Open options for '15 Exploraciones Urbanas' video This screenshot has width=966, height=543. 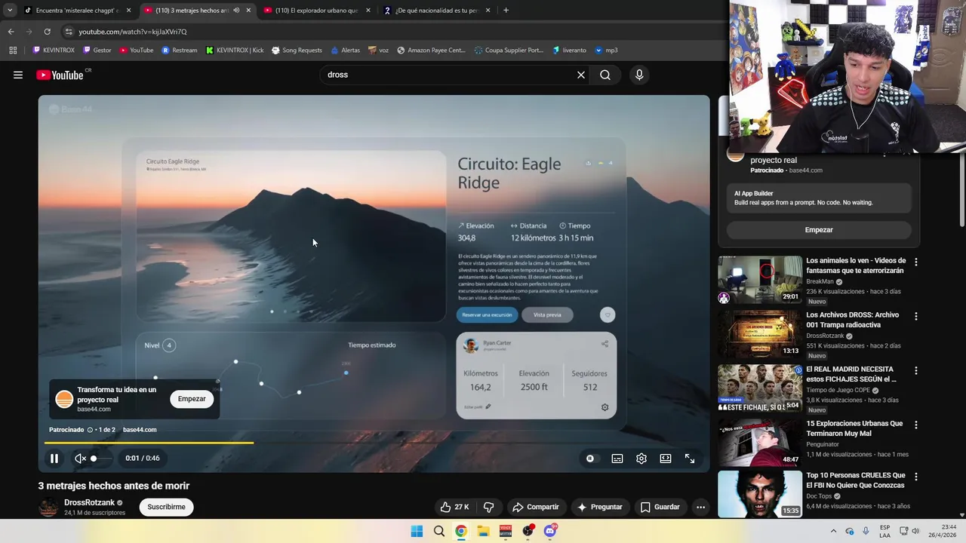point(916,425)
